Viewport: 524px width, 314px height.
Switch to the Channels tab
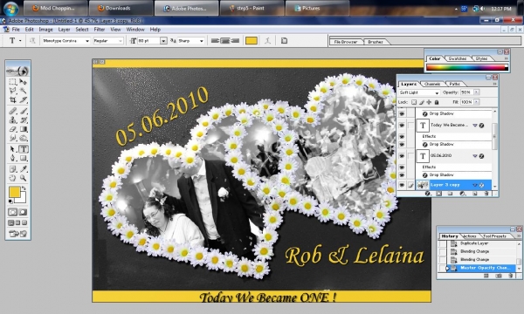tap(432, 84)
